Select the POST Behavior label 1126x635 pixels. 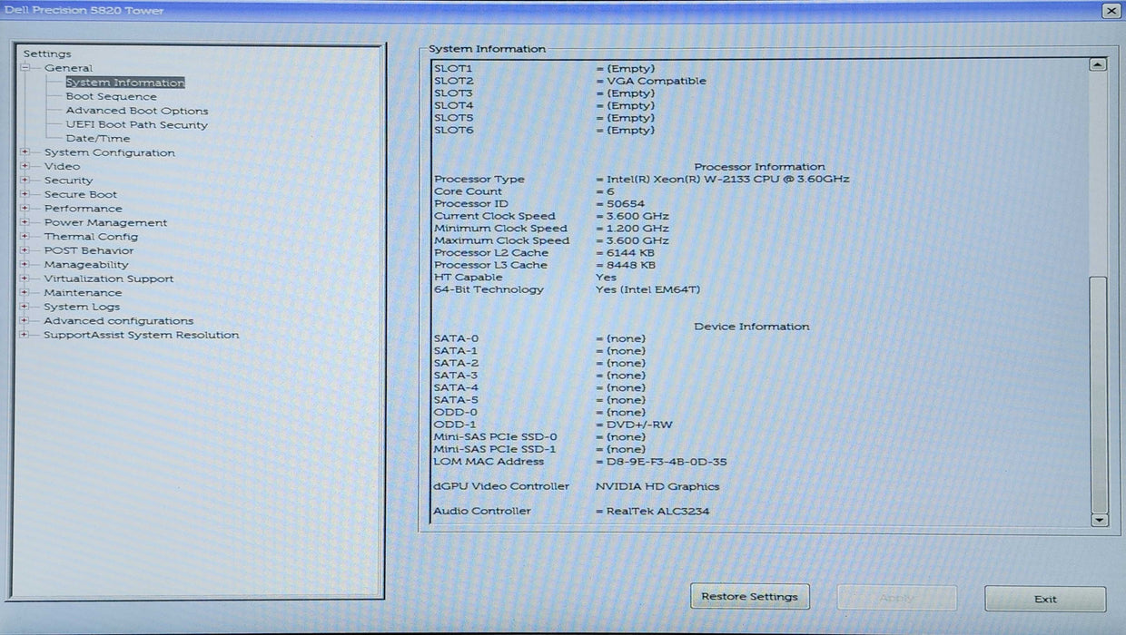click(x=89, y=251)
